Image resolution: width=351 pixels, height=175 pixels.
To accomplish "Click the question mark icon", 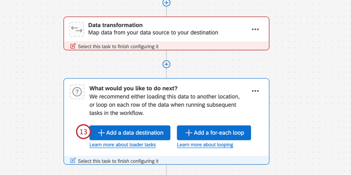I will 76,92.
